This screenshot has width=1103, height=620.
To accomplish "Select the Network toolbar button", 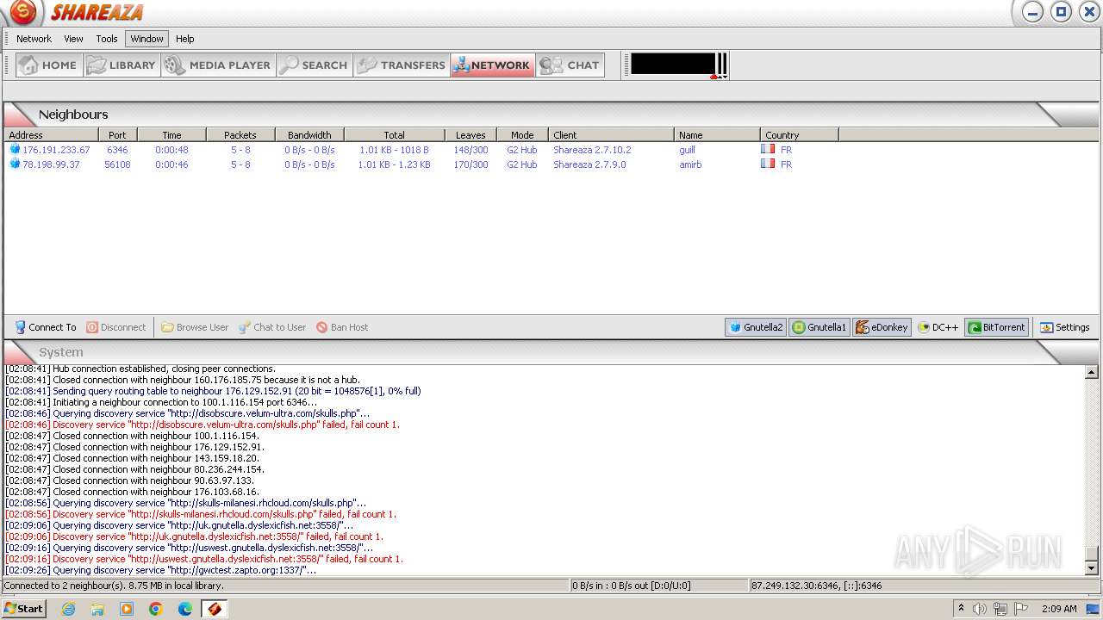I will pos(493,65).
